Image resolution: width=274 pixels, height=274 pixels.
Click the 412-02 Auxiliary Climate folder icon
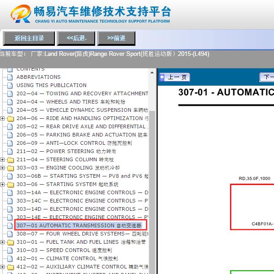(11, 267)
